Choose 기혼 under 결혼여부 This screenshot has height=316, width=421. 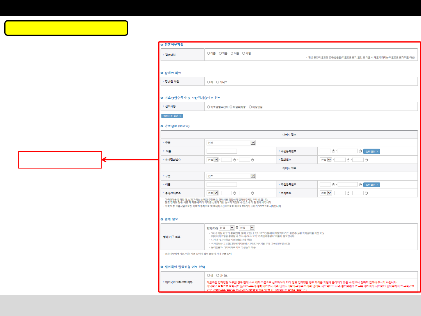(220, 53)
